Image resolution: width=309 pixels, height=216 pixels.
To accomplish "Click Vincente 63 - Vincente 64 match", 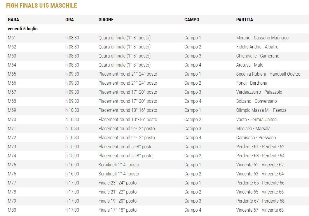I will click(x=260, y=174).
